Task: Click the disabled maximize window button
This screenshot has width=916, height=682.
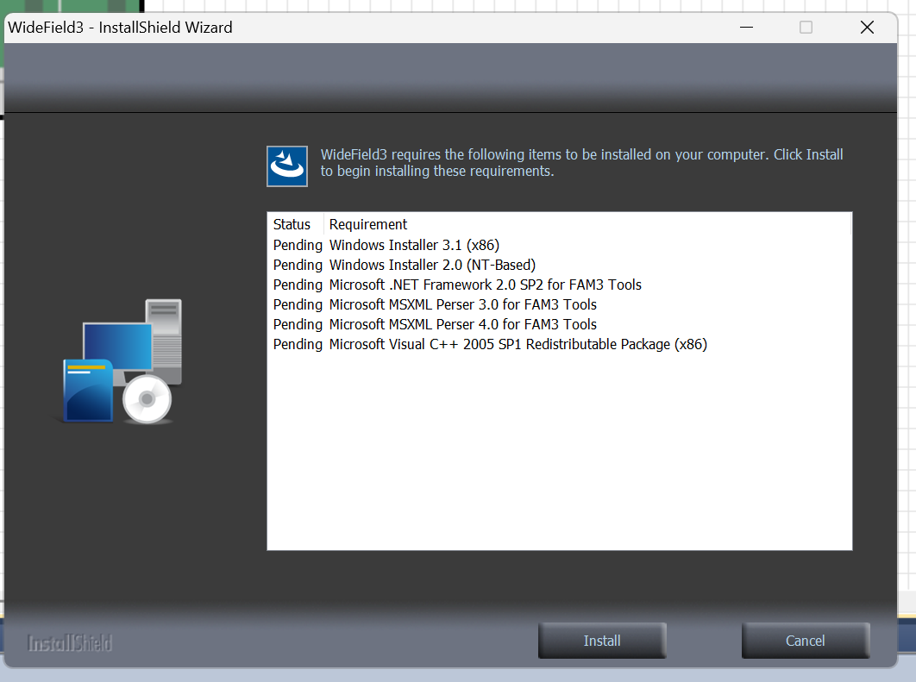Action: pos(806,28)
